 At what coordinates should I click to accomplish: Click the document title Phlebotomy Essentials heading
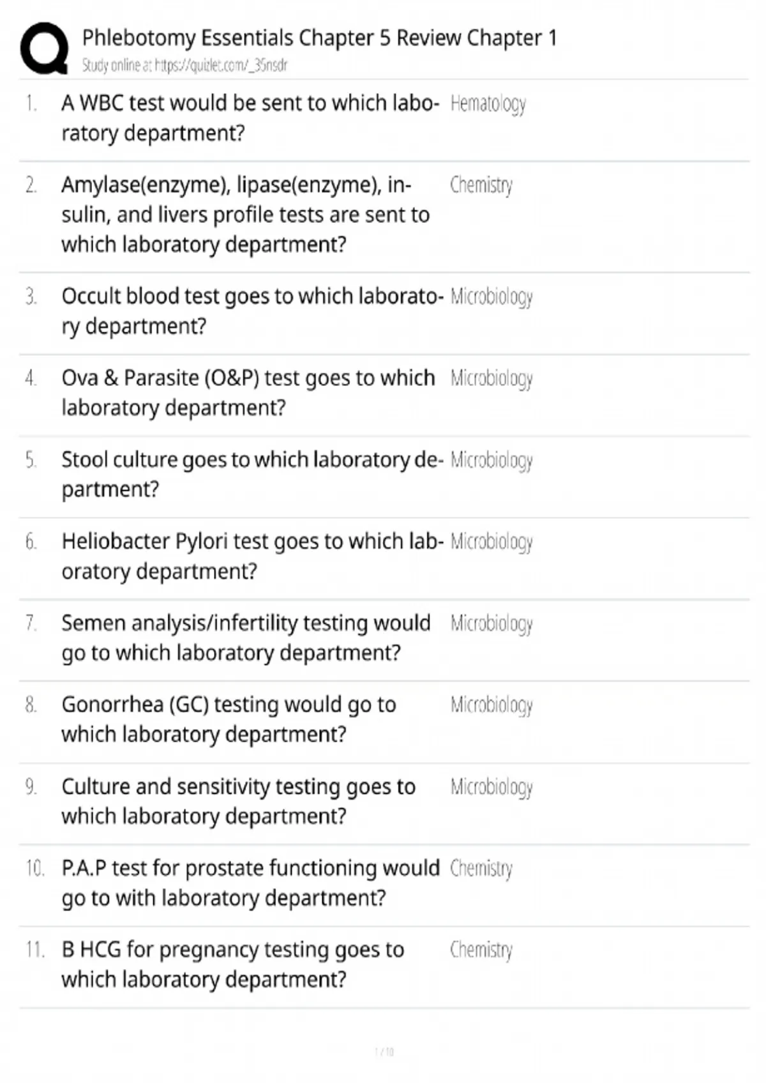319,38
